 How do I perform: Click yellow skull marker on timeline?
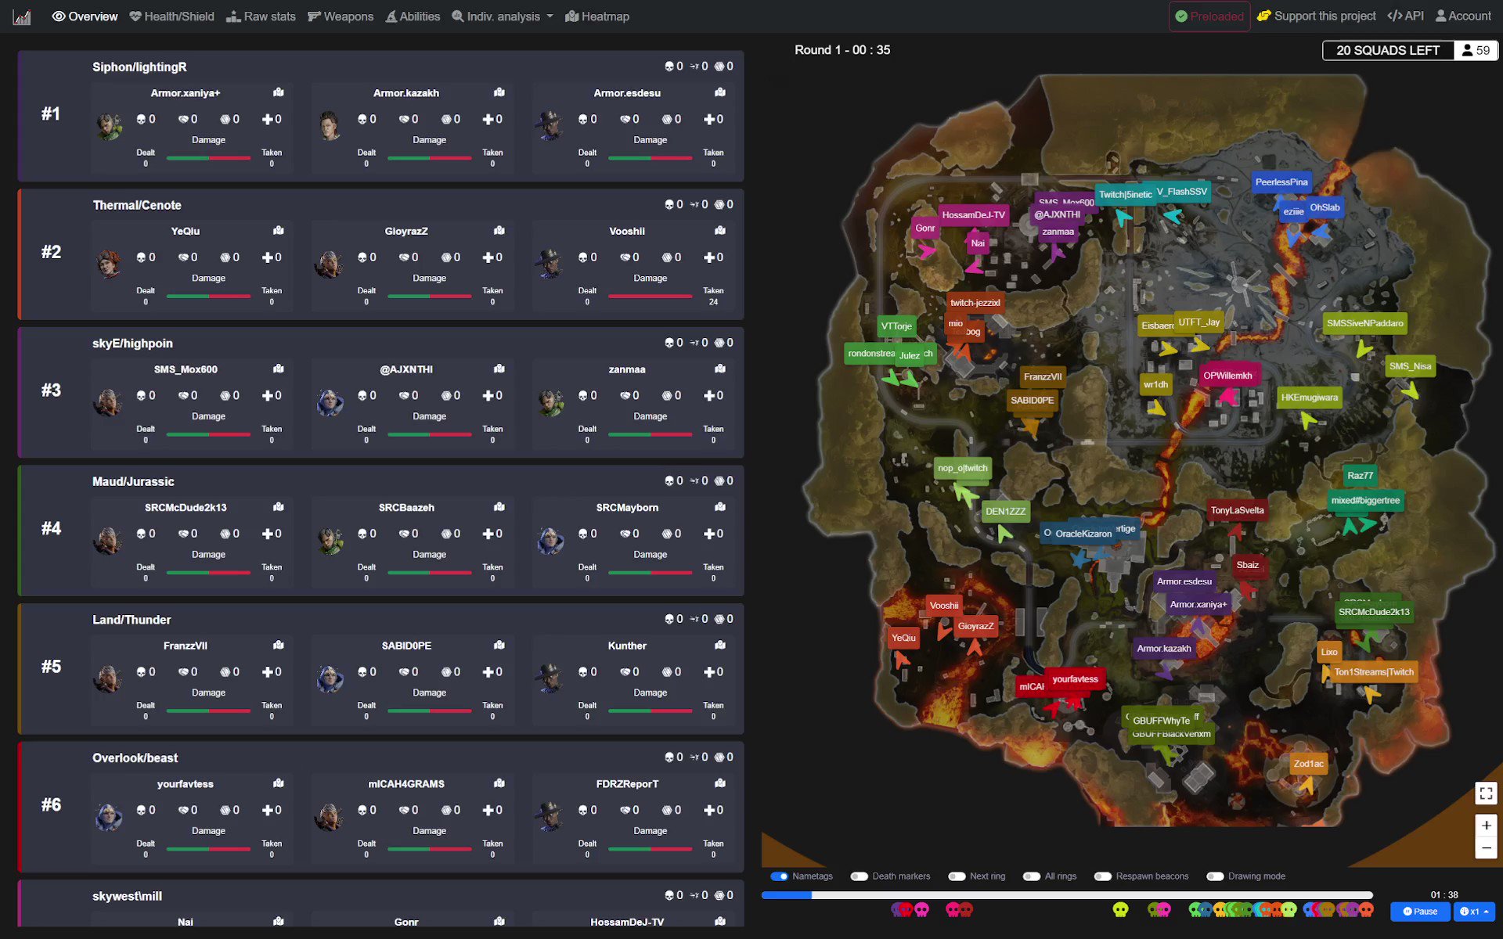(x=1121, y=909)
